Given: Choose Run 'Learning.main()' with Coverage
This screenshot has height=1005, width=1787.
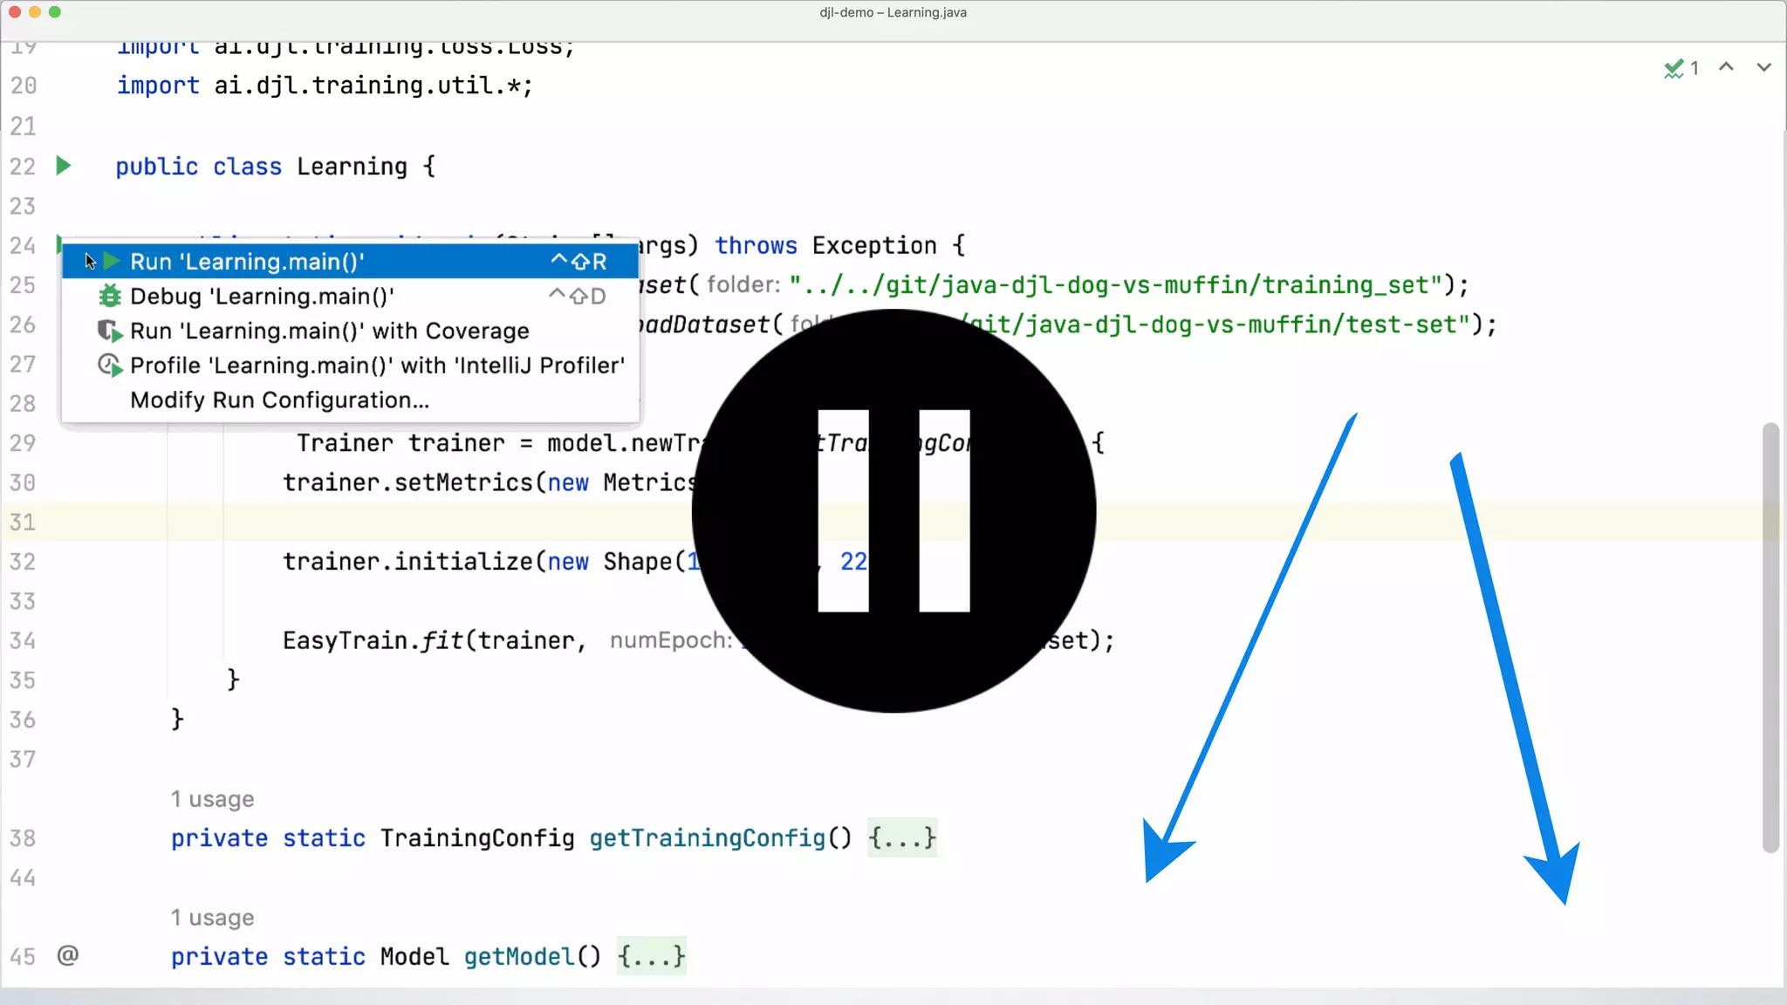Looking at the screenshot, I should (x=350, y=331).
